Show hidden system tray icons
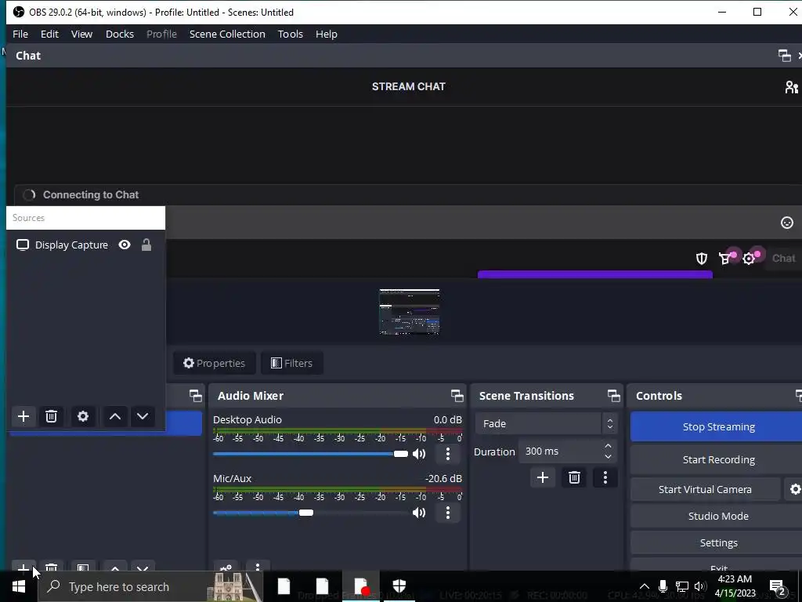Image resolution: width=802 pixels, height=602 pixels. 645,586
